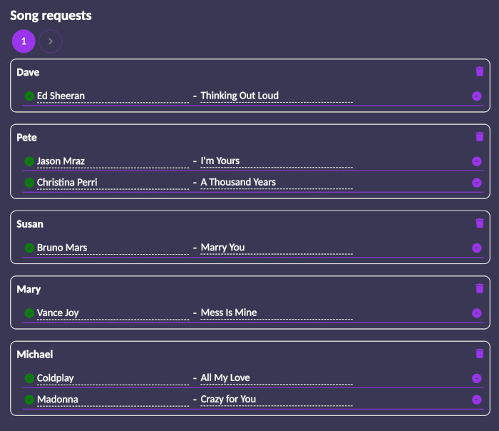Toggle green check beside Coldplay

(29, 378)
